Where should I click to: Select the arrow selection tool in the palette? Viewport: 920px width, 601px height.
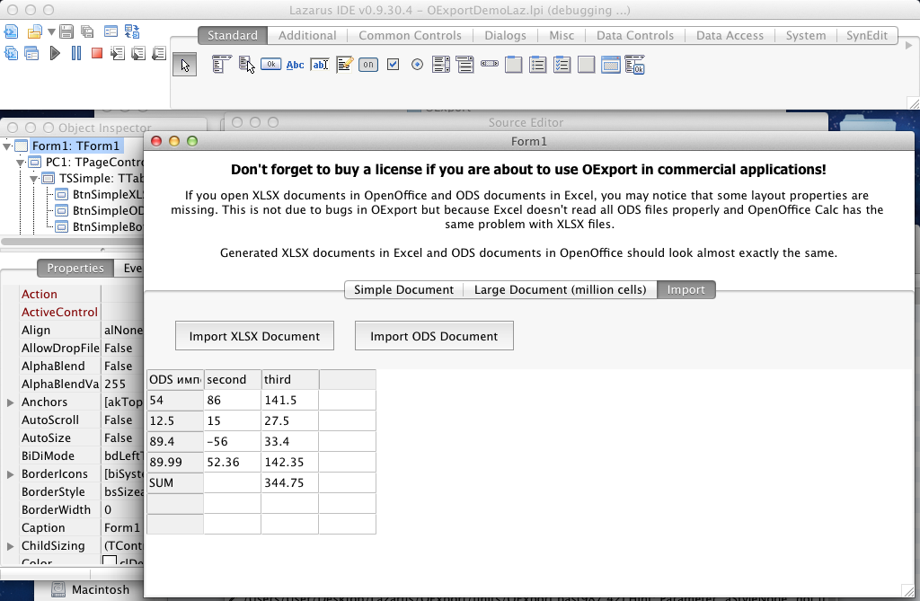tap(185, 65)
